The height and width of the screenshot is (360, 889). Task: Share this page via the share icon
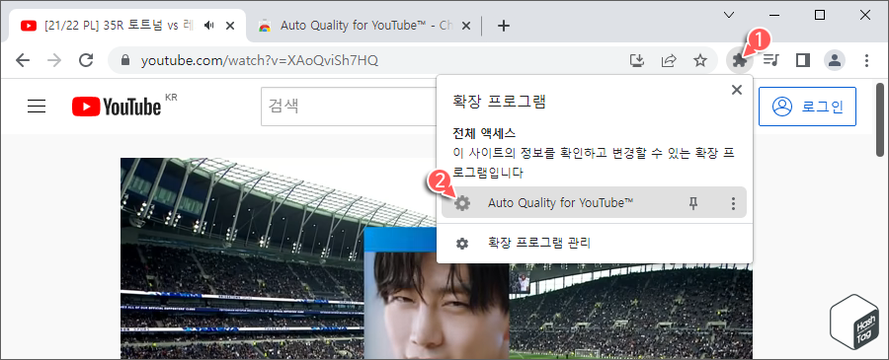tap(669, 60)
